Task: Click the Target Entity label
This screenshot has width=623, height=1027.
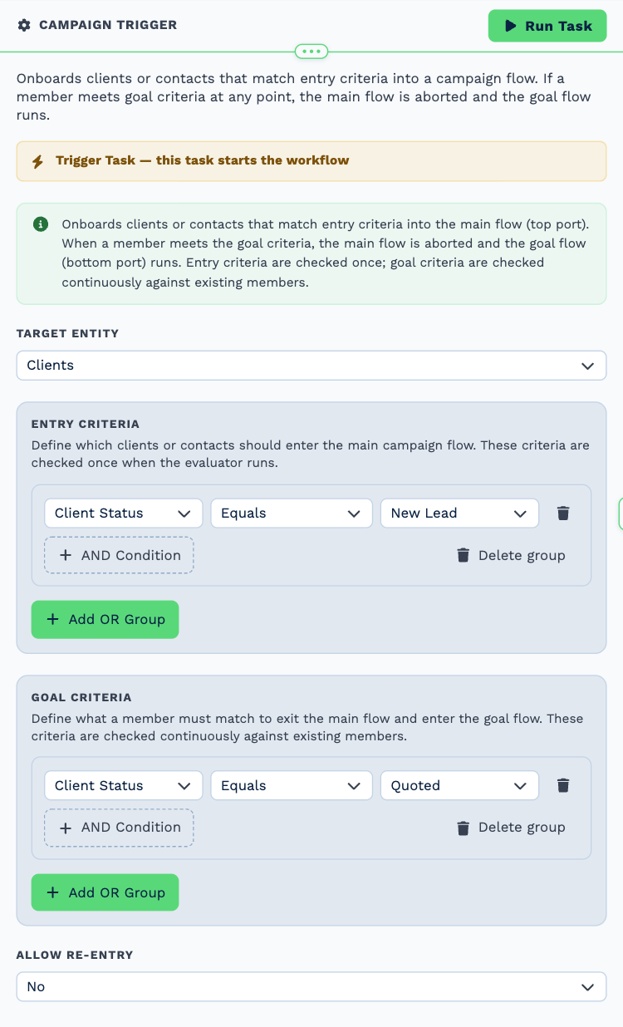Action: 68,334
